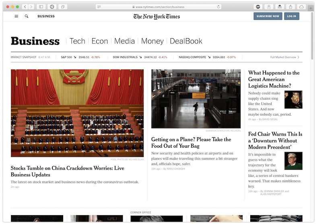Screen dimensions: 317x224
Task: Click the skull-shaped extension icon
Action: [280, 7]
